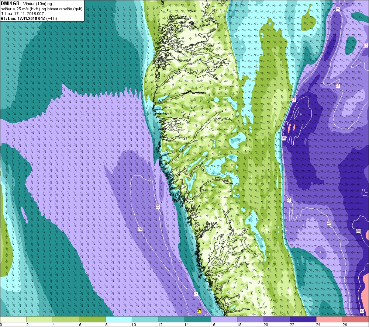Click the legend scale number 26

345,325
